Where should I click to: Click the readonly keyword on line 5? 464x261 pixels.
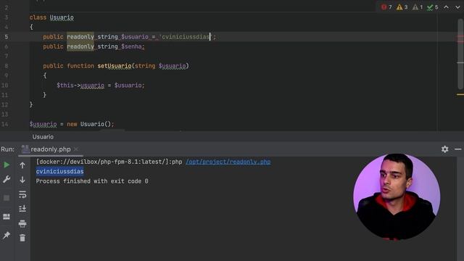tap(80, 37)
